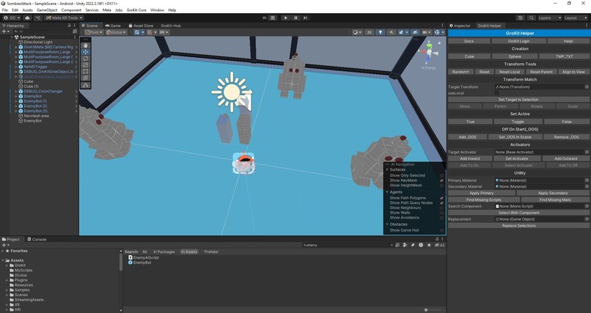Open the DC account dropdown
591x313 pixels.
(x=12, y=18)
